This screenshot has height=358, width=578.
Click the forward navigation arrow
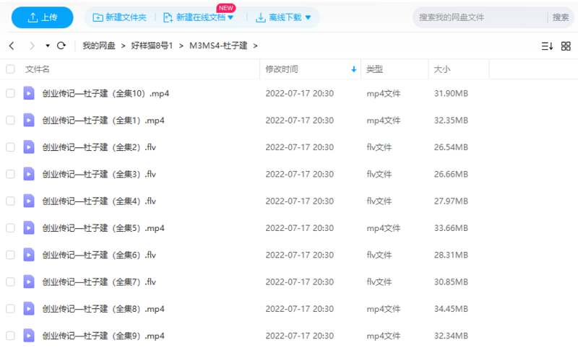point(31,45)
